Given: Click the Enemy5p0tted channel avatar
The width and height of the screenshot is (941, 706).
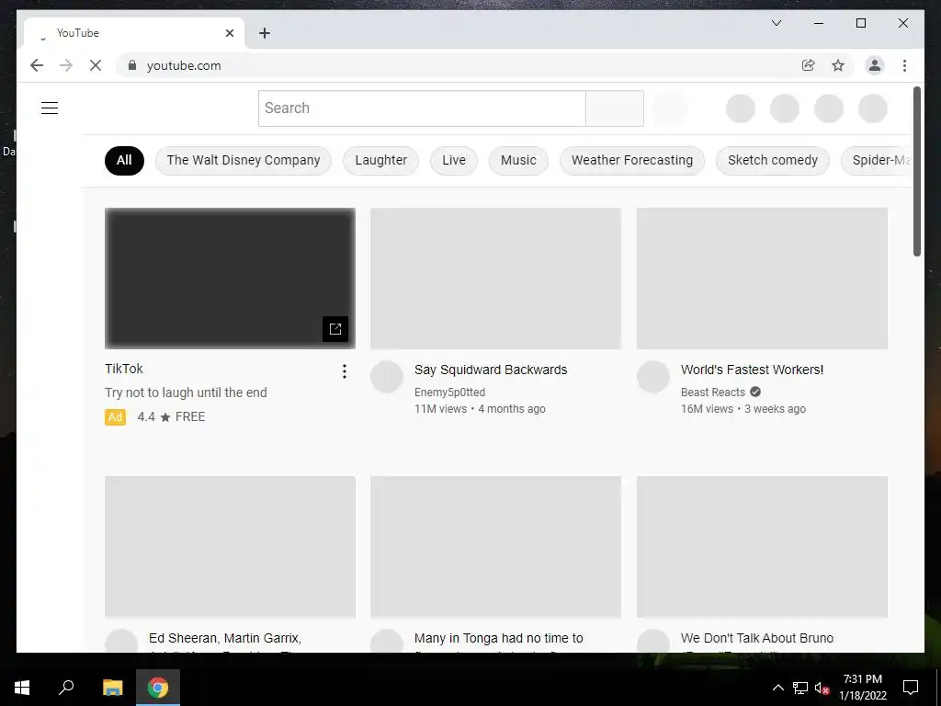Looking at the screenshot, I should [387, 376].
